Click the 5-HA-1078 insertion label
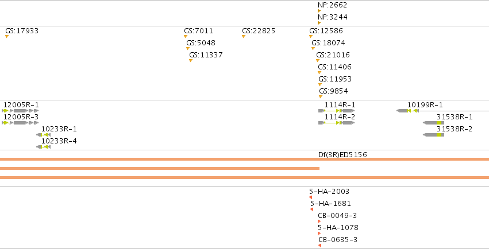Screen dimensions: 489x249 (x=338, y=228)
